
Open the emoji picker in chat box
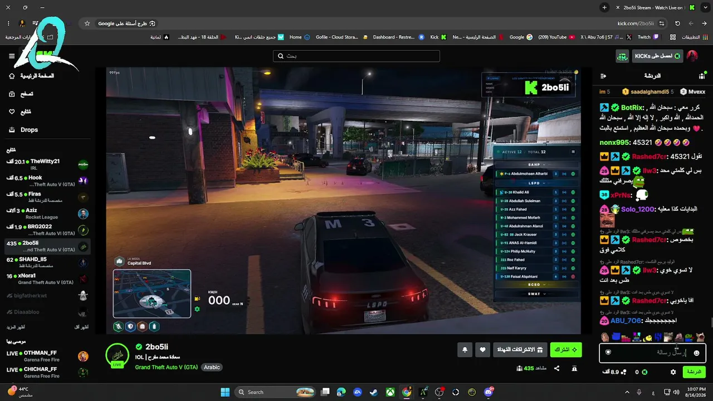[696, 353]
